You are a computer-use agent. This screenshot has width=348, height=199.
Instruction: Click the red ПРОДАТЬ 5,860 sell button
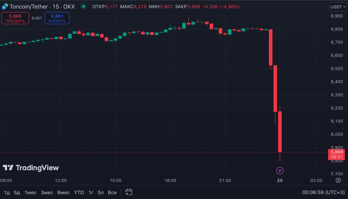tap(15, 18)
